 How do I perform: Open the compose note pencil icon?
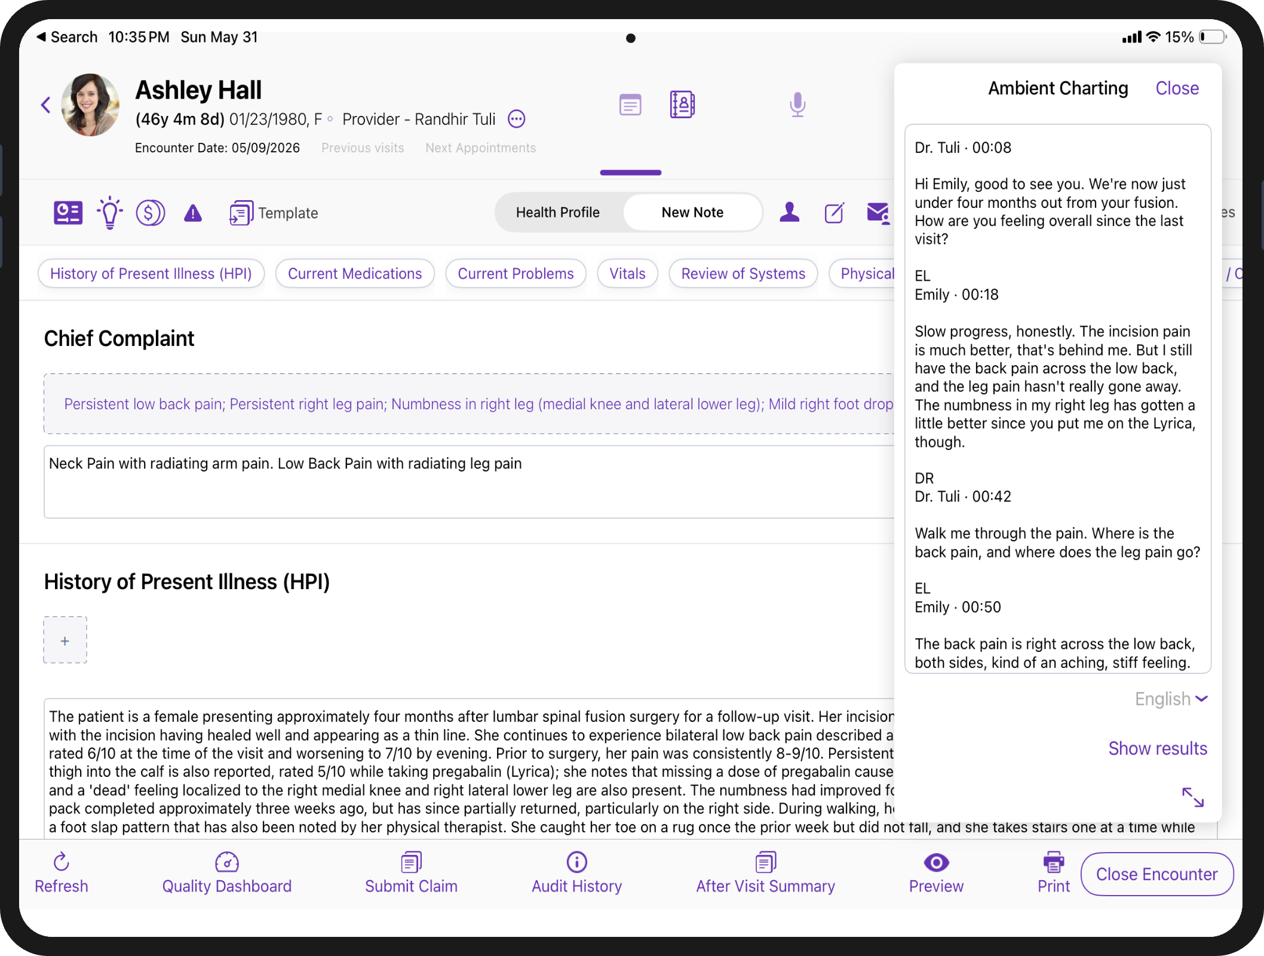pyautogui.click(x=835, y=212)
